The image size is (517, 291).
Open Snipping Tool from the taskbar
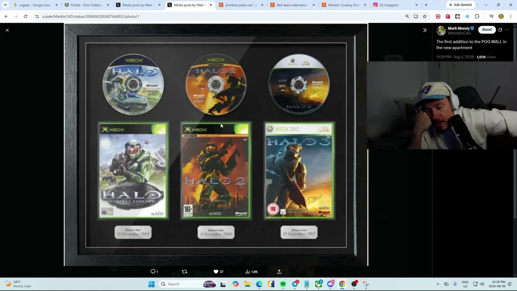pos(366,284)
